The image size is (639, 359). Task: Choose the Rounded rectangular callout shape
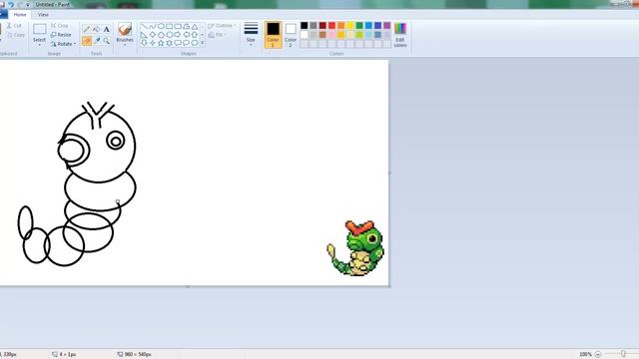(178, 43)
